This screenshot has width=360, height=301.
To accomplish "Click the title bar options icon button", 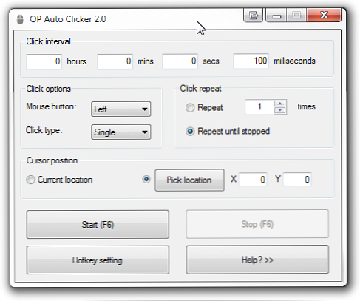I will pyautogui.click(x=254, y=16).
